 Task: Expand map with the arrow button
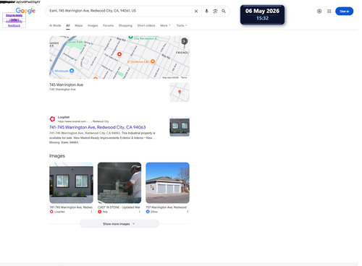pyautogui.click(x=184, y=41)
